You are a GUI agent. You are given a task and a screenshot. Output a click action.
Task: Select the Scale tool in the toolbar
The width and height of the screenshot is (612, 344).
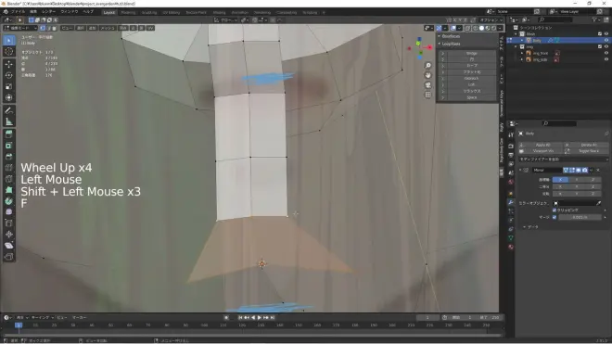click(x=9, y=86)
